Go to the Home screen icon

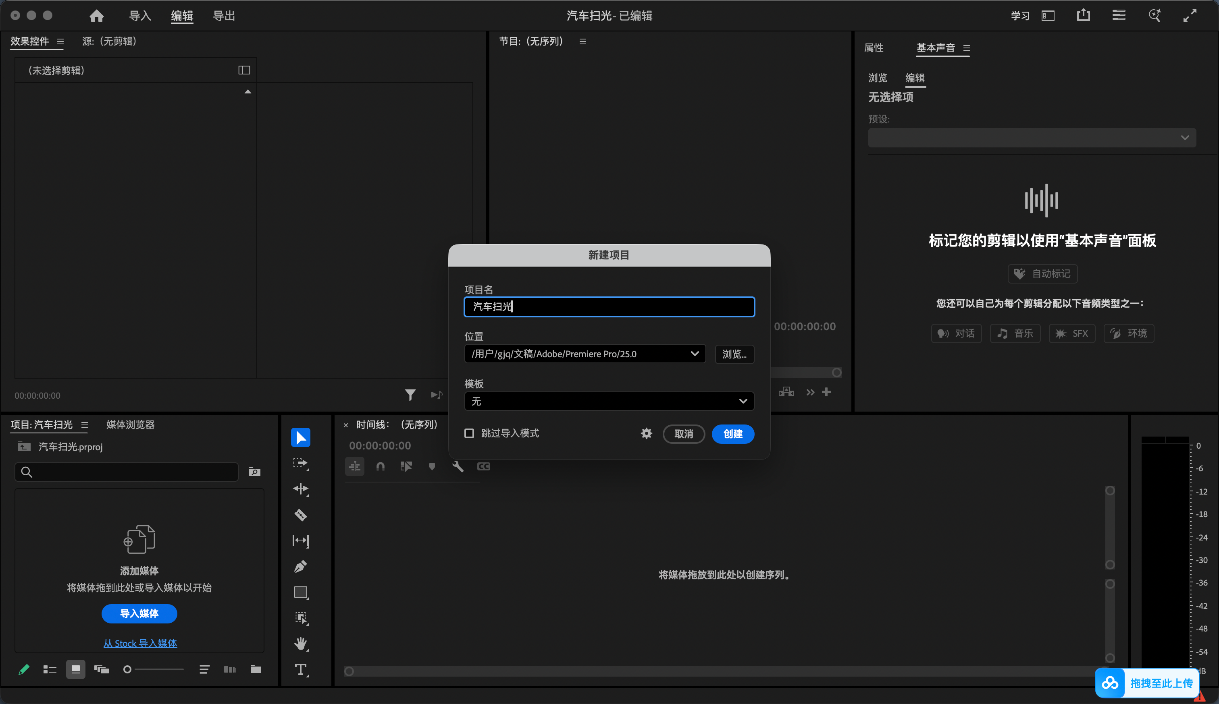click(97, 16)
